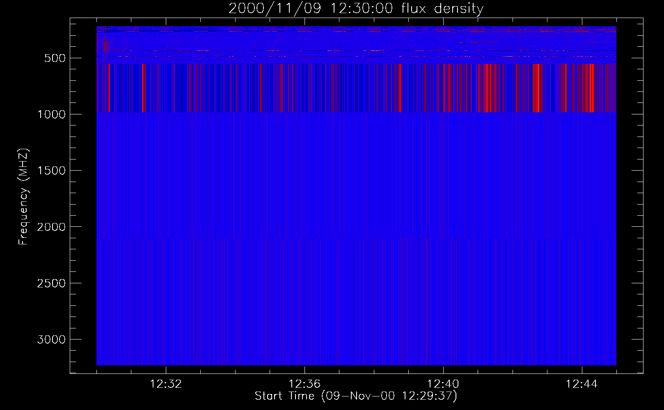Viewport: 664px width, 410px height.
Task: Select the "500" frequency tick label
Action: click(55, 58)
